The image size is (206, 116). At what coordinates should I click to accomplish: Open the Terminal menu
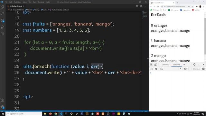[x=41, y=2]
